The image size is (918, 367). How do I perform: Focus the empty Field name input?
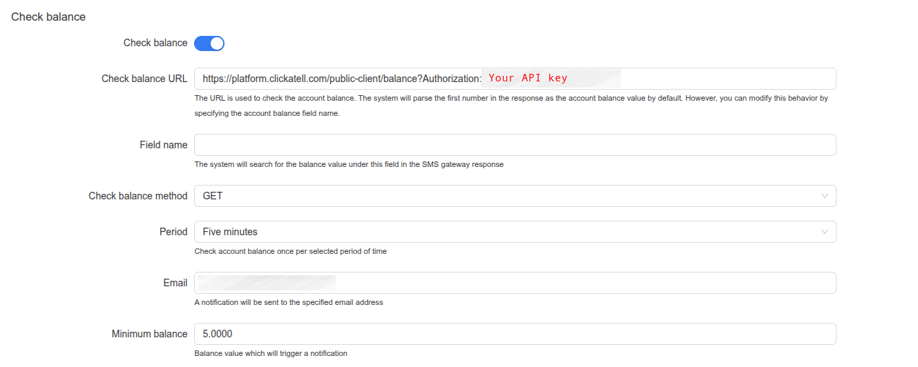(515, 145)
